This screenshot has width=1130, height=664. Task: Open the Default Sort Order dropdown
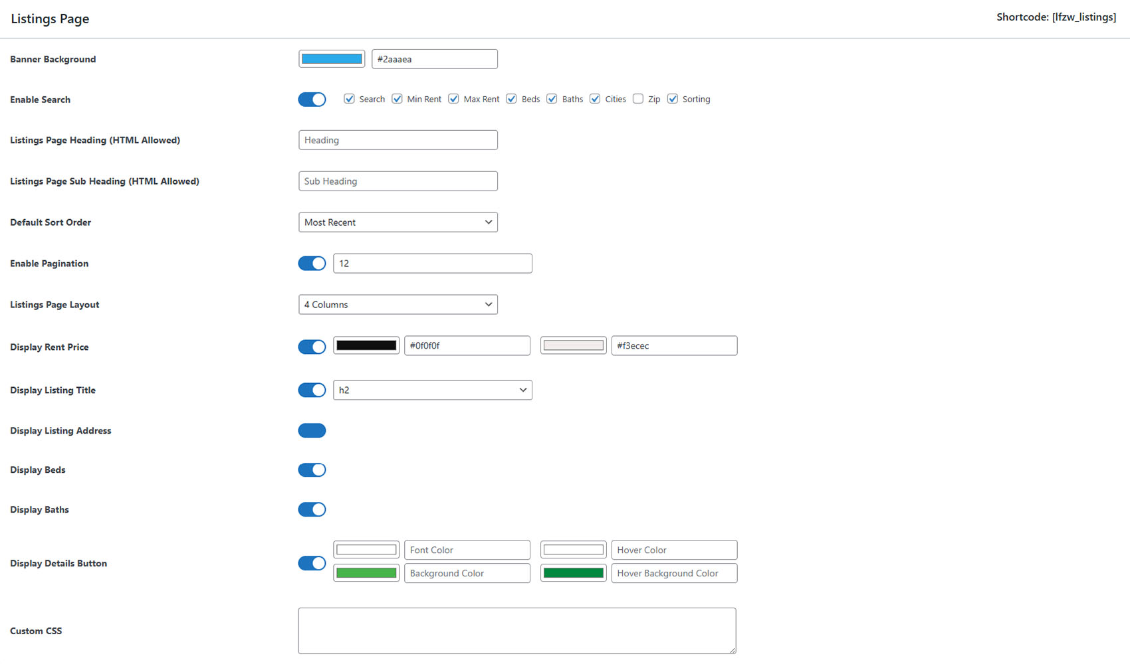click(x=398, y=222)
